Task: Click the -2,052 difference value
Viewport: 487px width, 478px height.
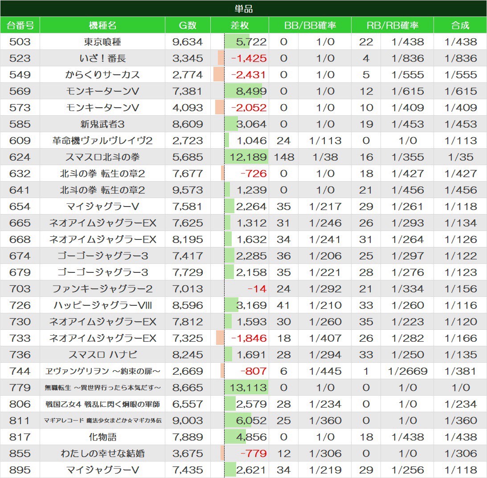Action: click(249, 107)
